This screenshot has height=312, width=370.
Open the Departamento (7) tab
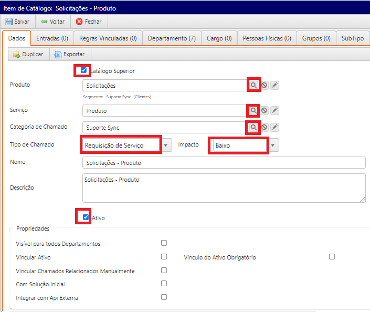coord(172,38)
